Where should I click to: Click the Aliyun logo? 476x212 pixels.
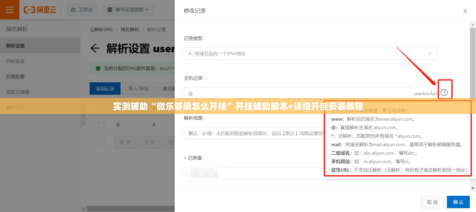(x=40, y=10)
